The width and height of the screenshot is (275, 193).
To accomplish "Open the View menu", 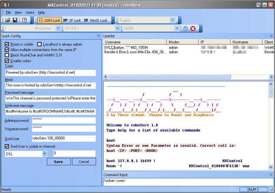I will [18, 12].
